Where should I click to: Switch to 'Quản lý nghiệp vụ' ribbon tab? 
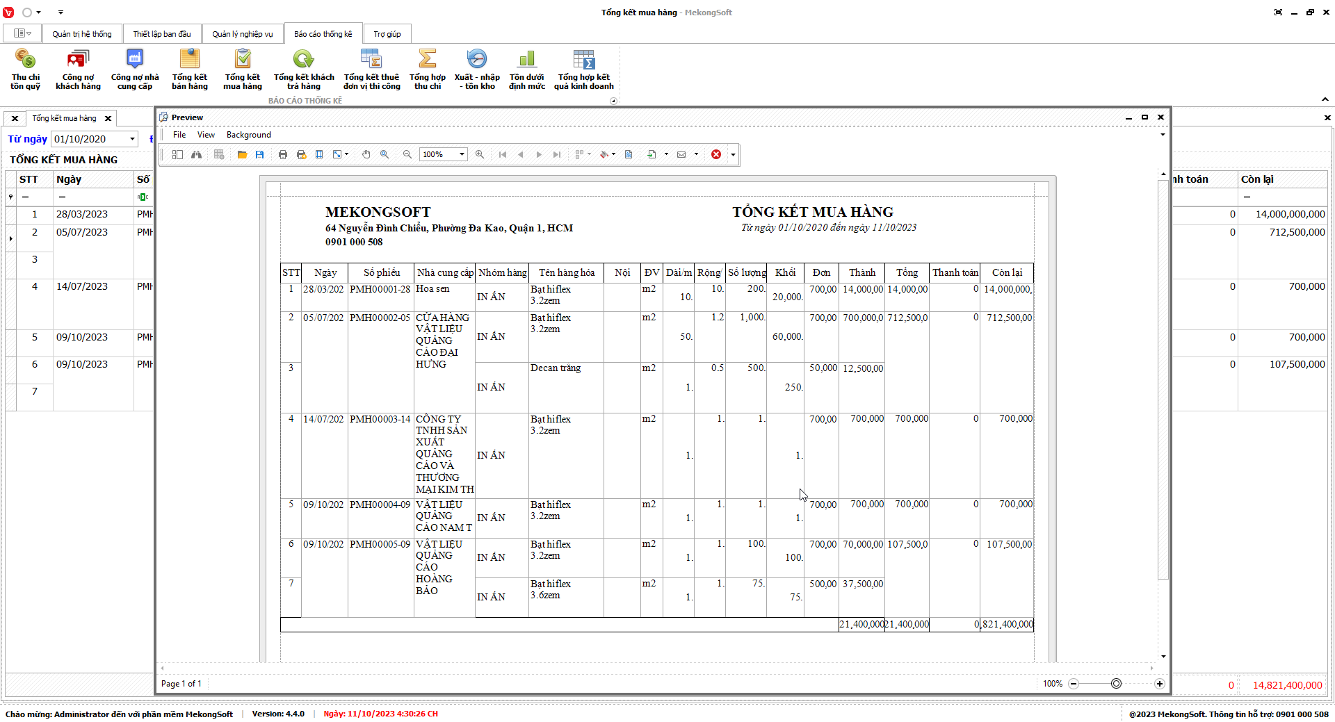coord(242,34)
